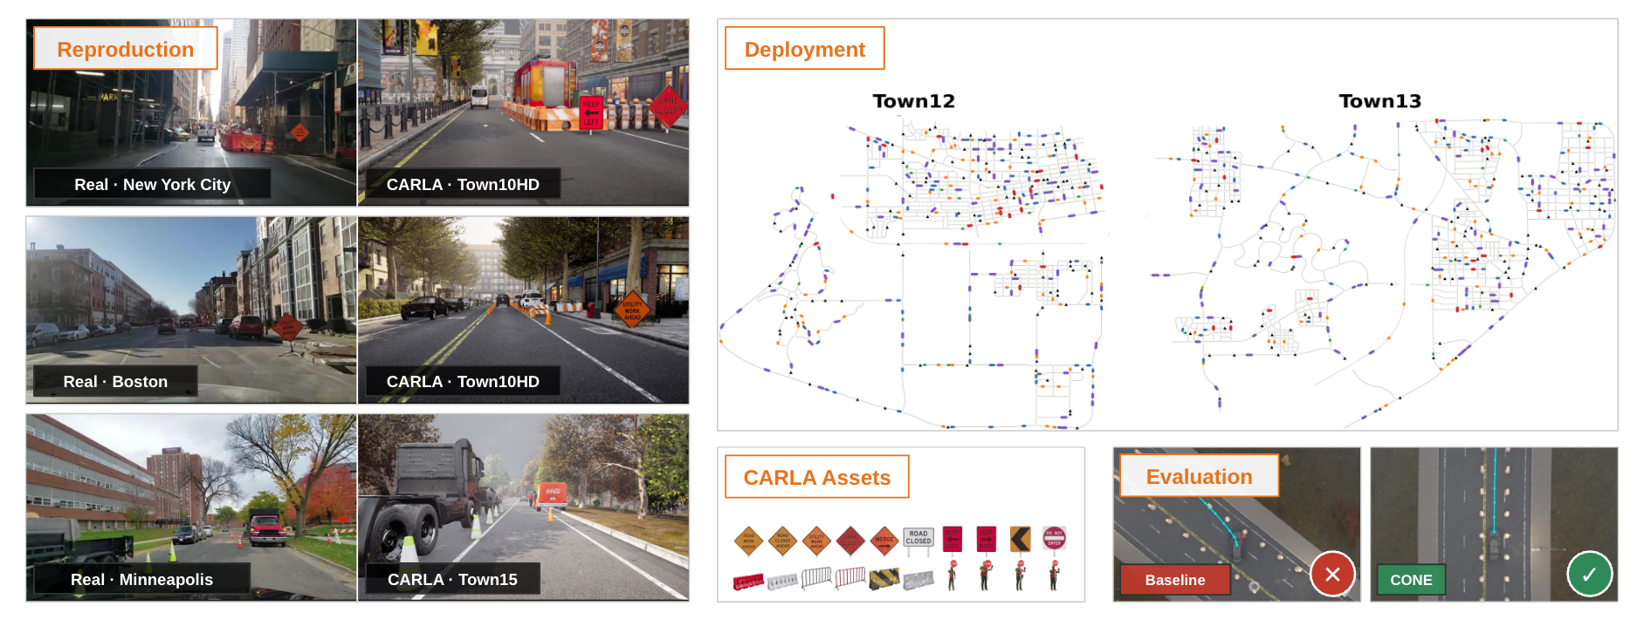Open the New York City street photo
1644x633 pixels.
coord(192,112)
